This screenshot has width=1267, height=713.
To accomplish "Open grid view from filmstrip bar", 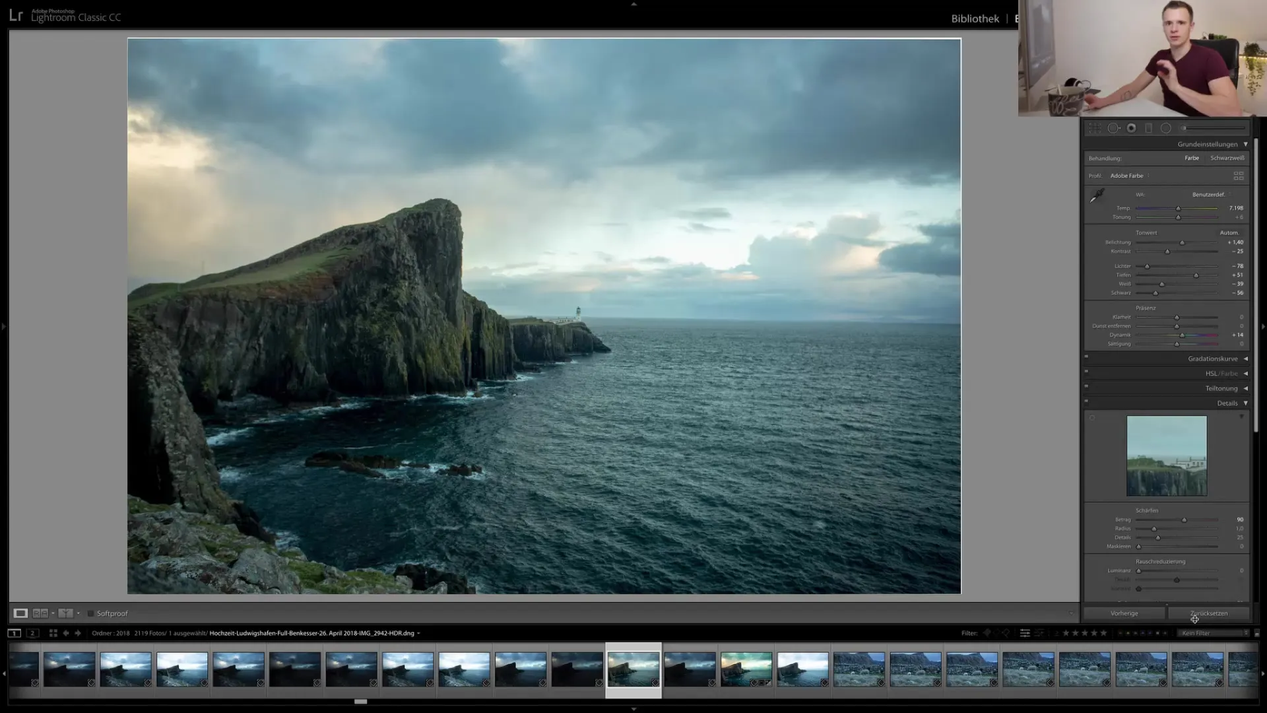I will [53, 633].
